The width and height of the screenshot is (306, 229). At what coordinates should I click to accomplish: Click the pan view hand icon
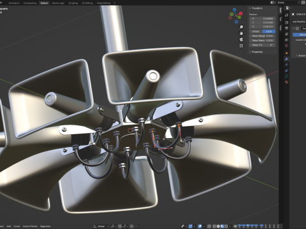click(x=241, y=33)
